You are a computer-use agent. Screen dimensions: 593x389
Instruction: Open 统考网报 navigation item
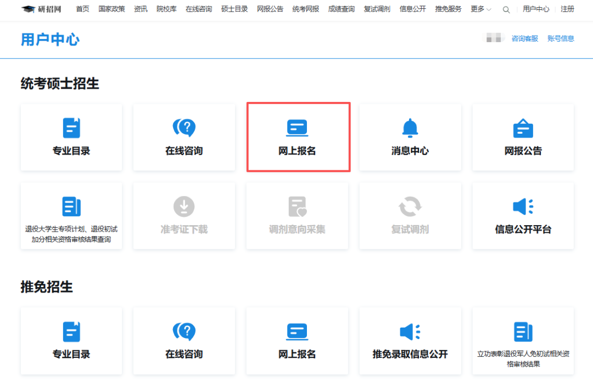(306, 9)
